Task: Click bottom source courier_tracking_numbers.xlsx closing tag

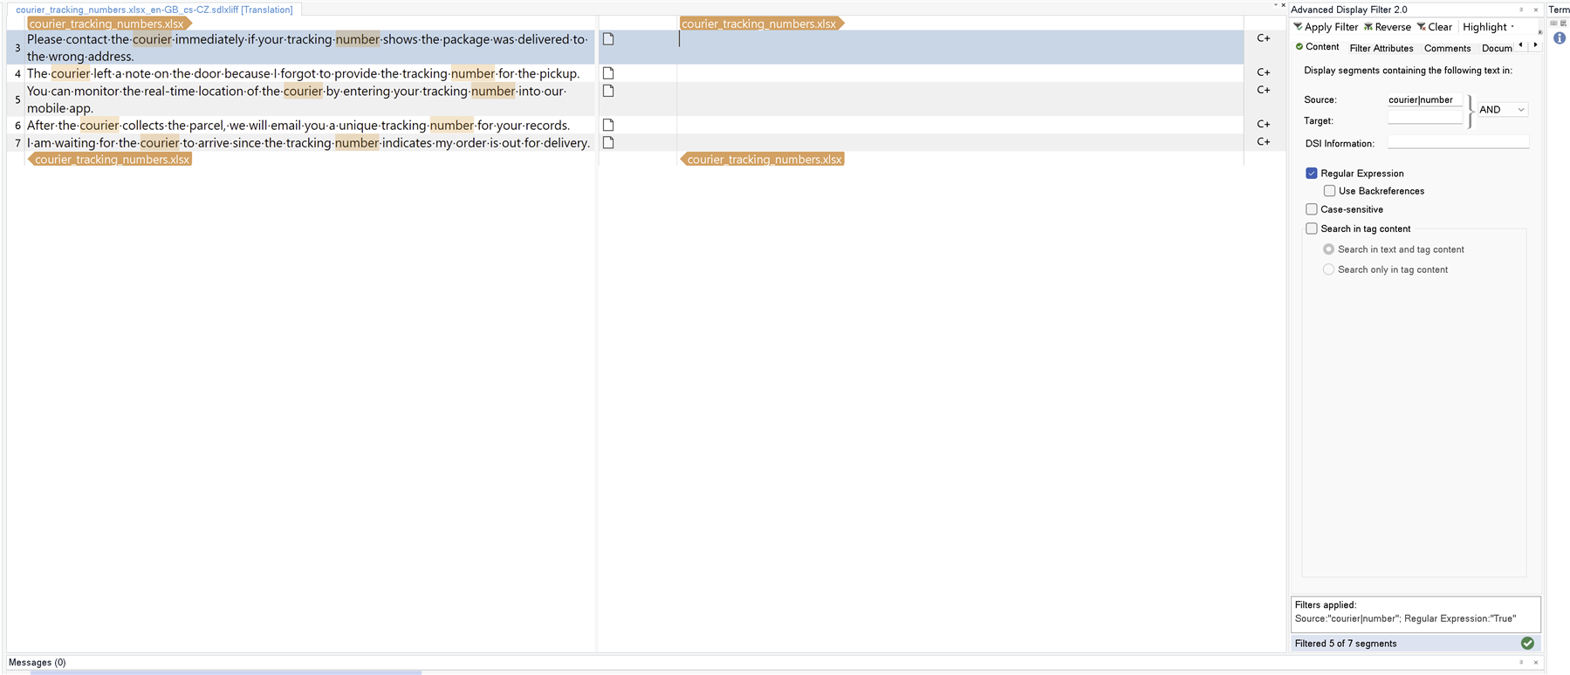Action: pos(109,160)
